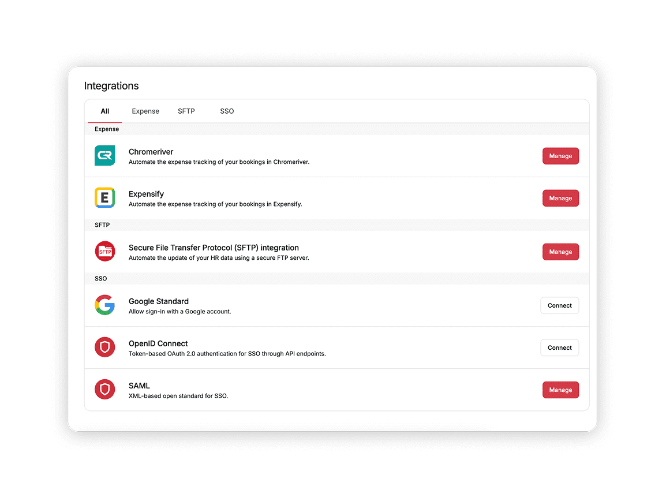
Task: Click the SAML title text
Action: 139,386
